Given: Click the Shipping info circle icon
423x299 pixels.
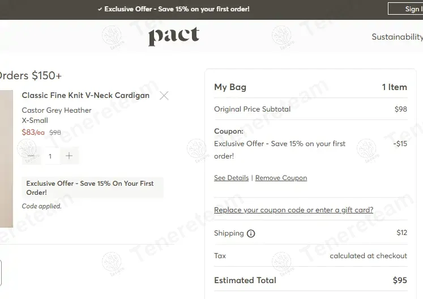Looking at the screenshot, I should (x=251, y=233).
